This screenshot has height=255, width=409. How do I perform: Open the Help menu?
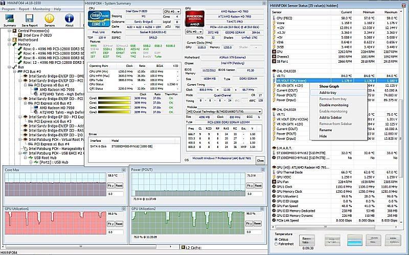pos(57,9)
